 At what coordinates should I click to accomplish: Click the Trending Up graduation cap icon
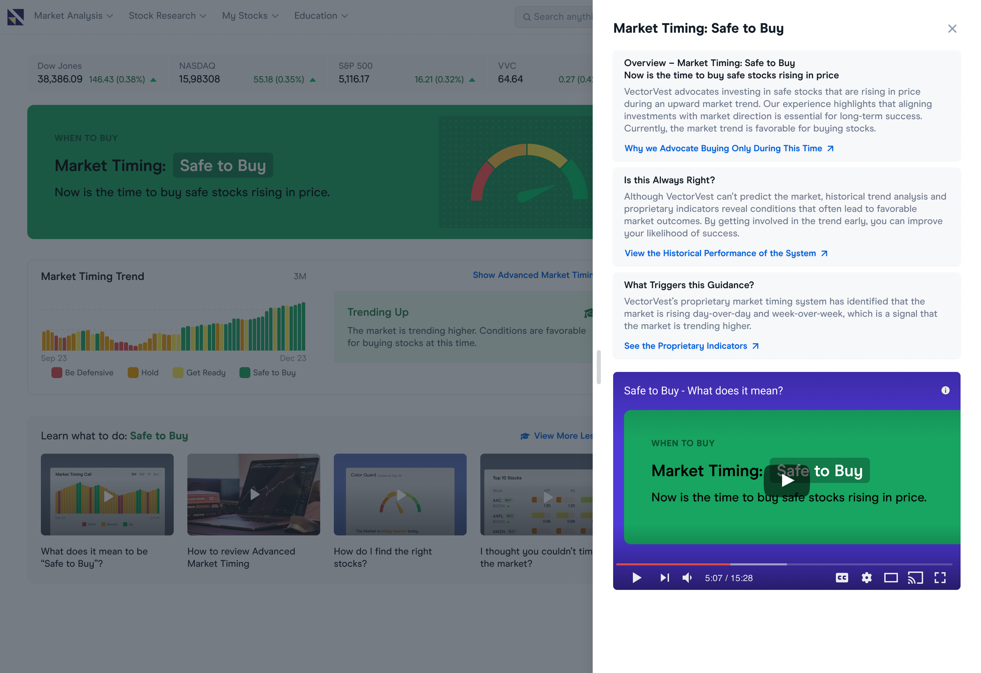[589, 313]
